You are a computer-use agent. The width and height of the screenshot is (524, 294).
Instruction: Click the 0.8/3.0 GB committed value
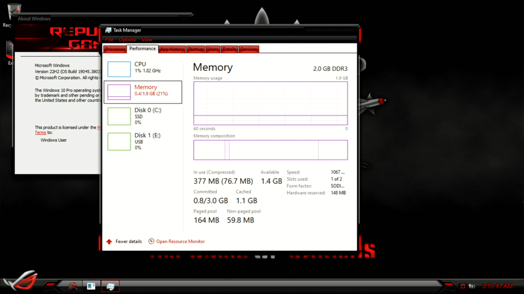click(x=210, y=201)
